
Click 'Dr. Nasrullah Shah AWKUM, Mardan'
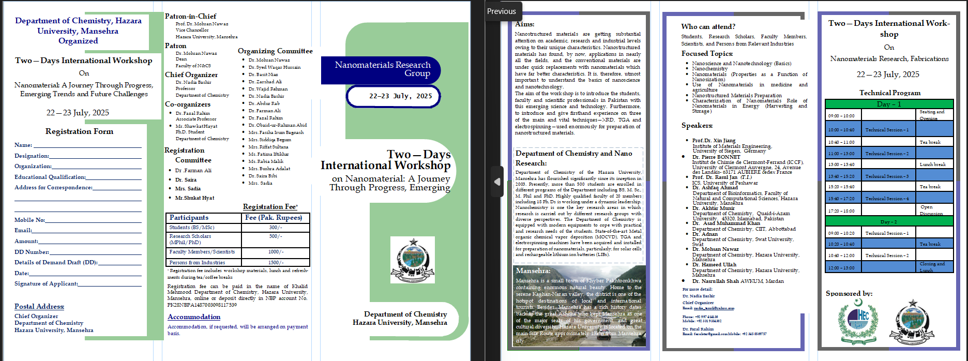(738, 281)
